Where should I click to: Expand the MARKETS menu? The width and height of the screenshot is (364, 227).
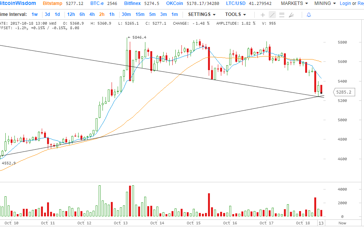tap(294, 3)
